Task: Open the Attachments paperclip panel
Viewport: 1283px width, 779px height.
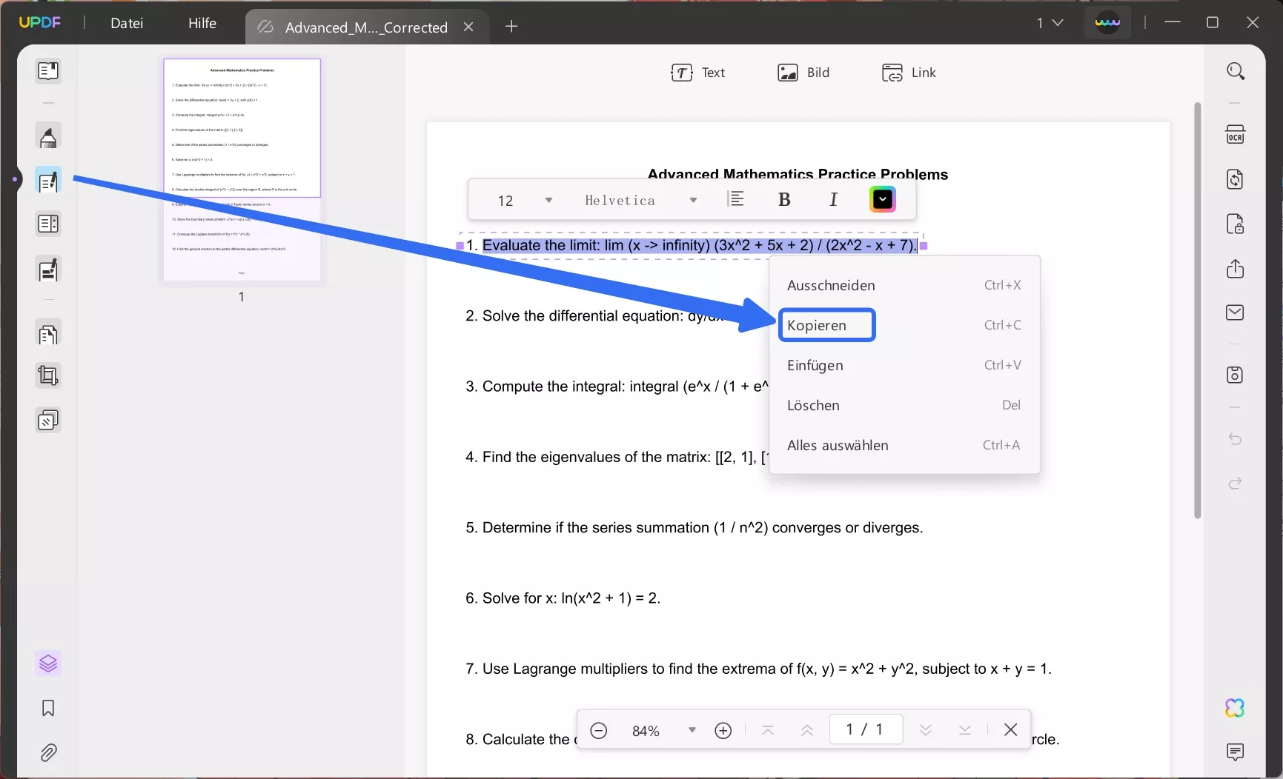Action: pyautogui.click(x=48, y=753)
